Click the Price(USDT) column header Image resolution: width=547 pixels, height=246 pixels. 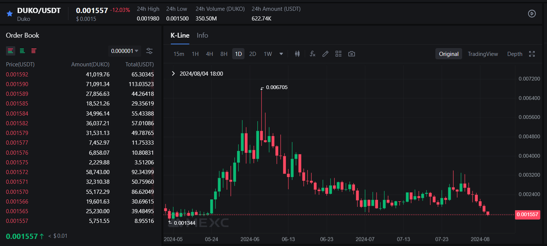19,64
